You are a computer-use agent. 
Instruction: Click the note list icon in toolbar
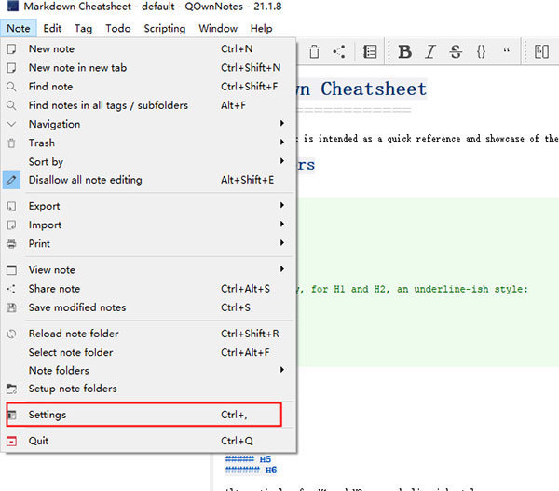click(x=370, y=52)
